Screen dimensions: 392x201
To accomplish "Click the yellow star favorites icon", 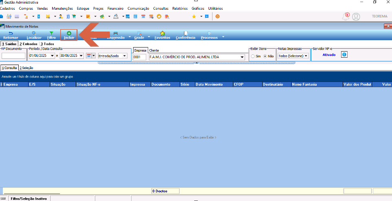I will [194, 17].
